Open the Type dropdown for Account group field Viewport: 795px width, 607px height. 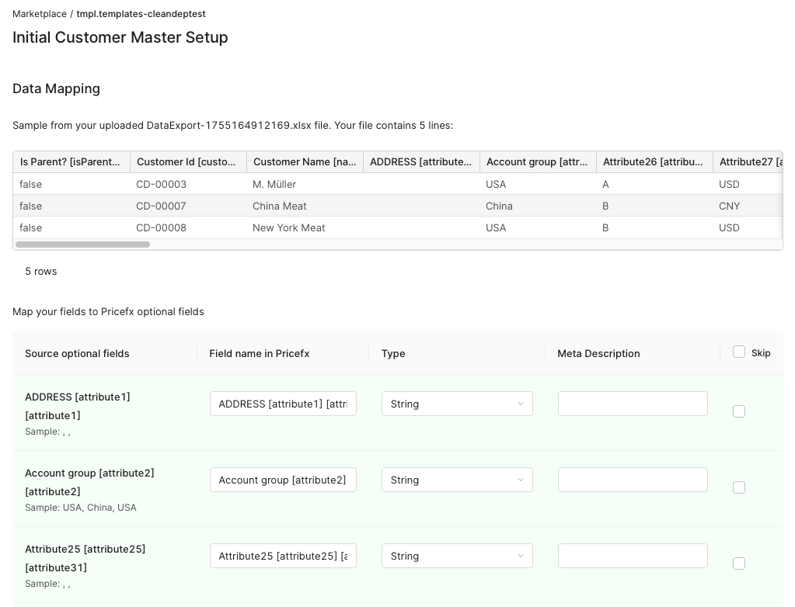point(457,480)
